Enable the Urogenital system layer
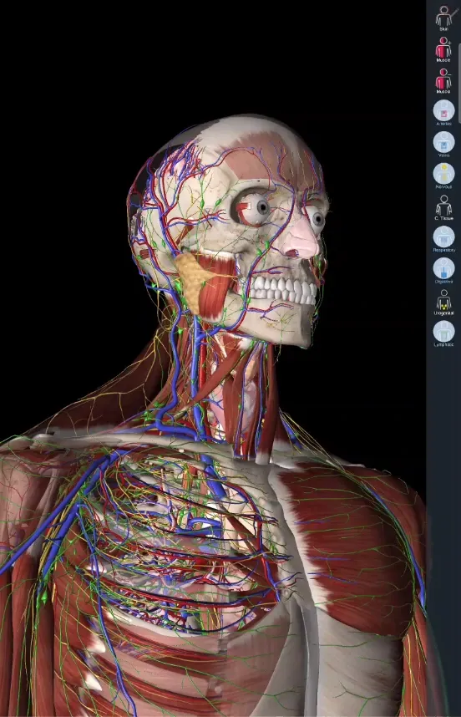The width and height of the screenshot is (461, 717). click(443, 301)
